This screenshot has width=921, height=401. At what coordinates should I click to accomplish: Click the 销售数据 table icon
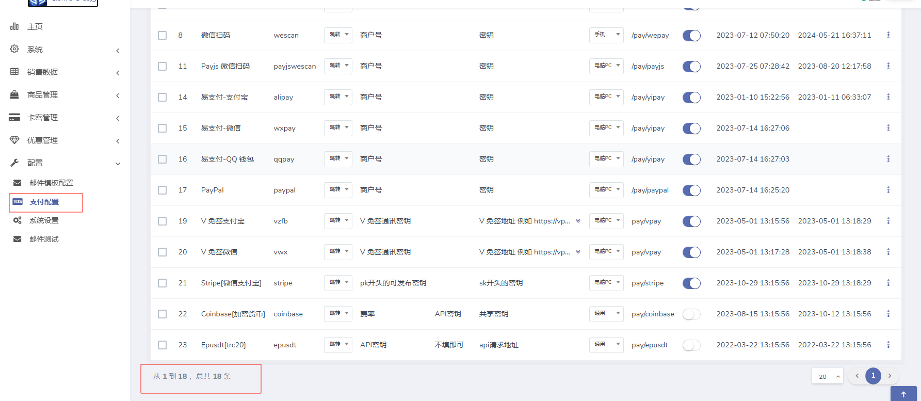click(x=14, y=72)
